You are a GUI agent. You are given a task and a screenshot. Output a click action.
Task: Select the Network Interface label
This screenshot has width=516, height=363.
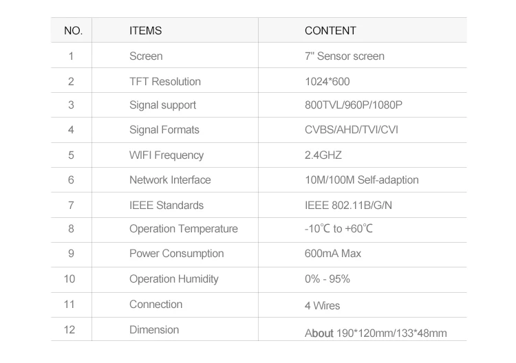pyautogui.click(x=170, y=180)
